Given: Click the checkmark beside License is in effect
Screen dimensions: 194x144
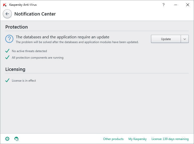Looking at the screenshot, I should (8, 80).
